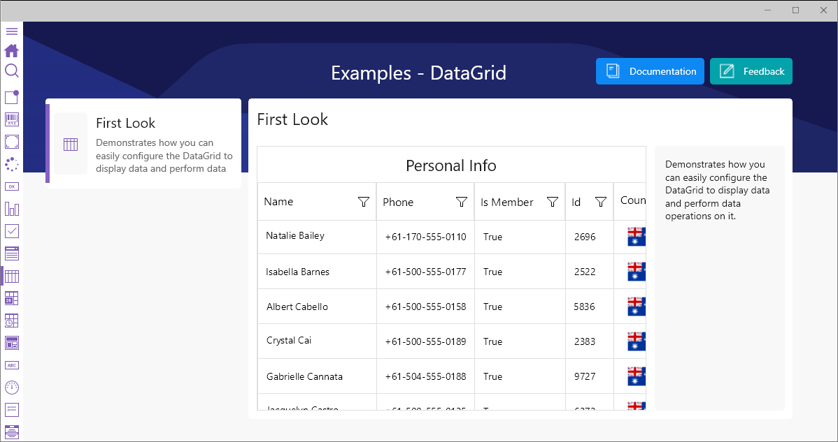Open the Id column filter dropdown

600,202
